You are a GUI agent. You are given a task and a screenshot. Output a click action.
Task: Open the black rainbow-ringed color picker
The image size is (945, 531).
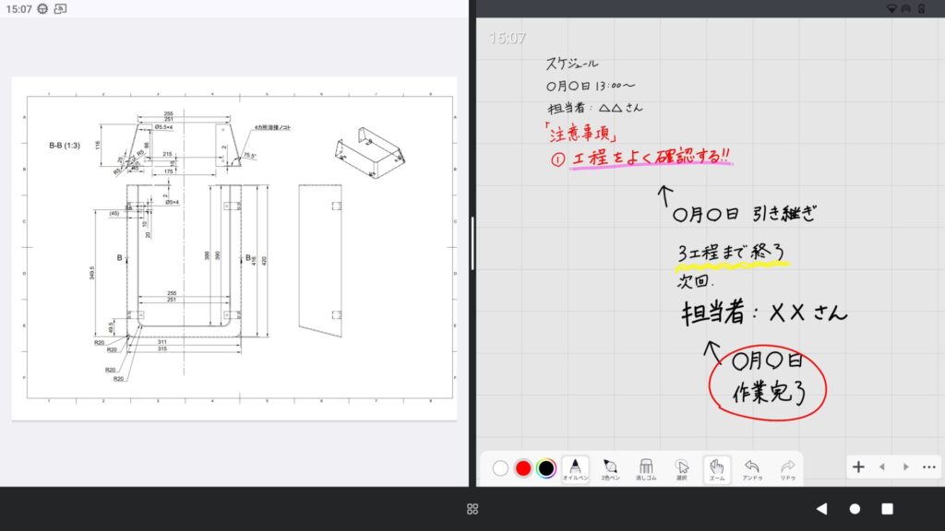click(x=546, y=468)
